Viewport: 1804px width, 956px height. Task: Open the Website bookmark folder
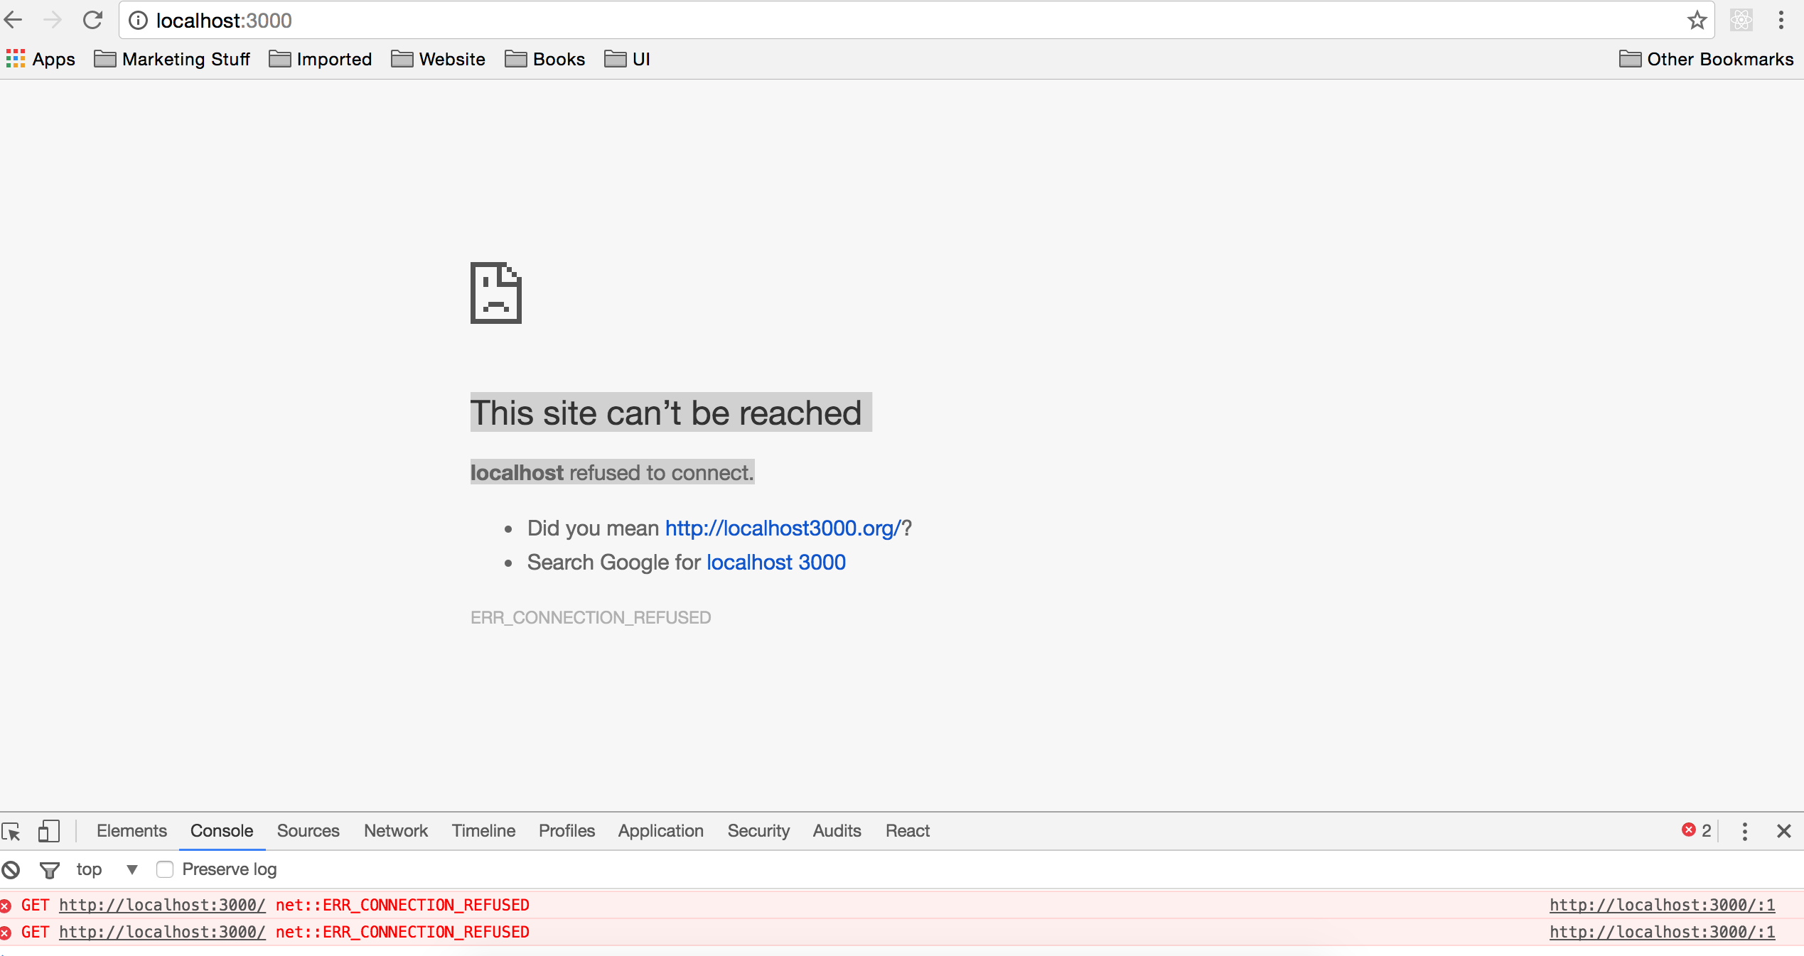(x=439, y=59)
